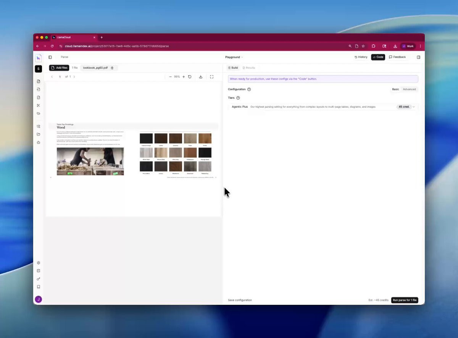
Task: Enter fullscreen document view
Action: point(212,77)
